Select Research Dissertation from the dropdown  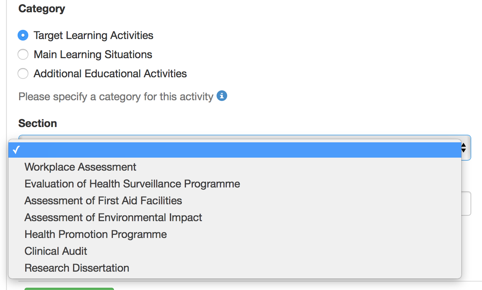pyautogui.click(x=235, y=268)
